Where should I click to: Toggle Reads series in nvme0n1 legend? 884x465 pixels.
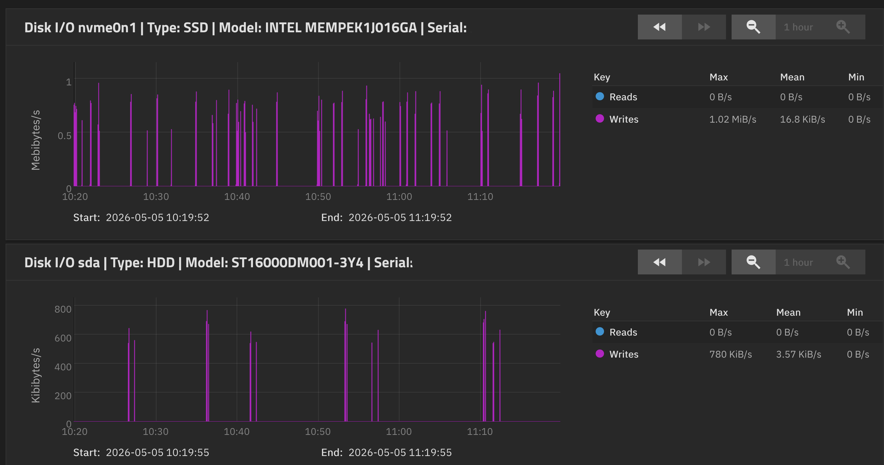[x=623, y=97]
